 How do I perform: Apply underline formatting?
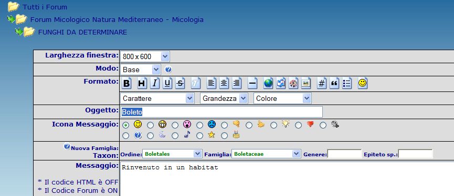click(167, 84)
